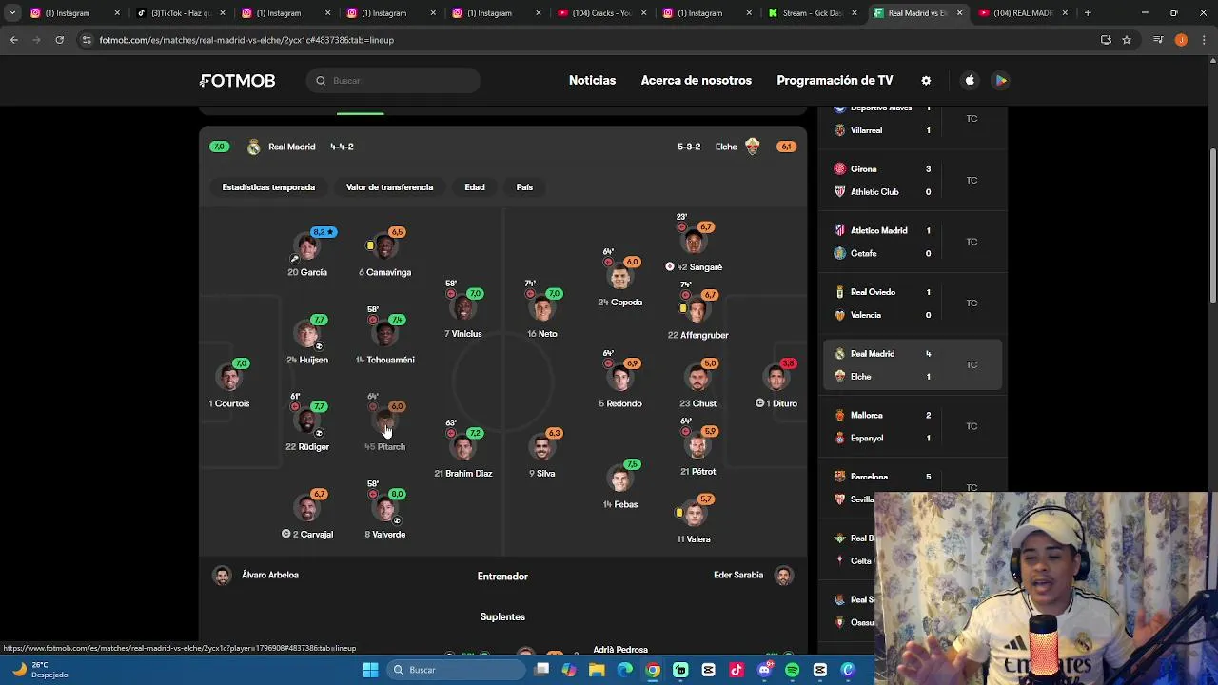Open Spotify from the taskbar
This screenshot has height=685, width=1218.
click(792, 670)
